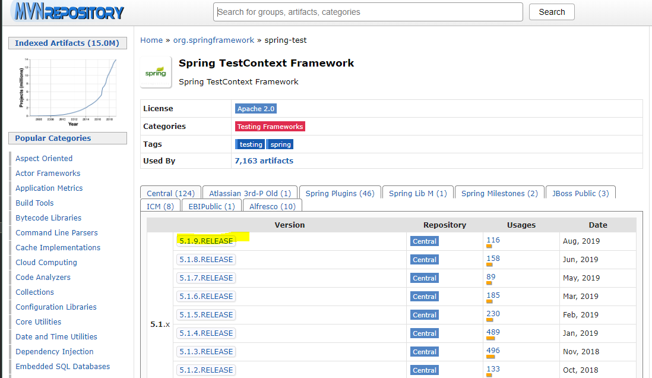Viewport: 652px width, 378px height.
Task: Open Testing Frameworks category tag
Action: (270, 127)
